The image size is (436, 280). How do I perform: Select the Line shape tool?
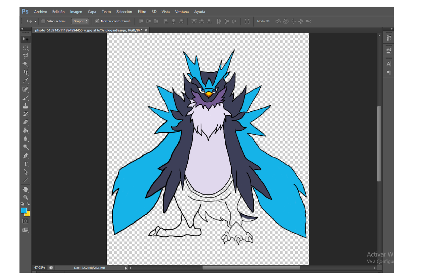coord(26,180)
